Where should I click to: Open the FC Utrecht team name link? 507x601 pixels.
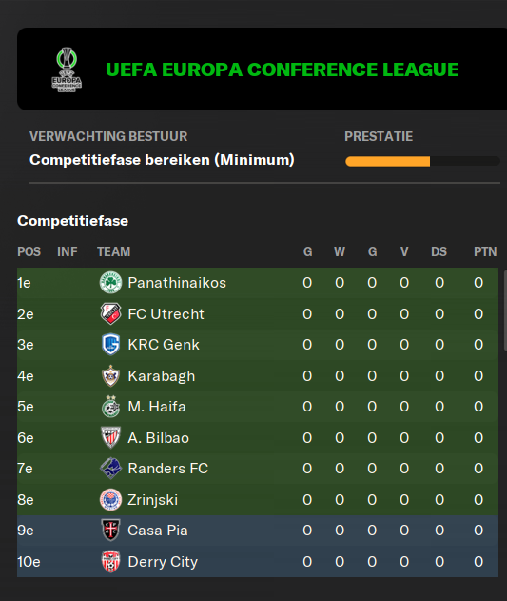pyautogui.click(x=166, y=314)
